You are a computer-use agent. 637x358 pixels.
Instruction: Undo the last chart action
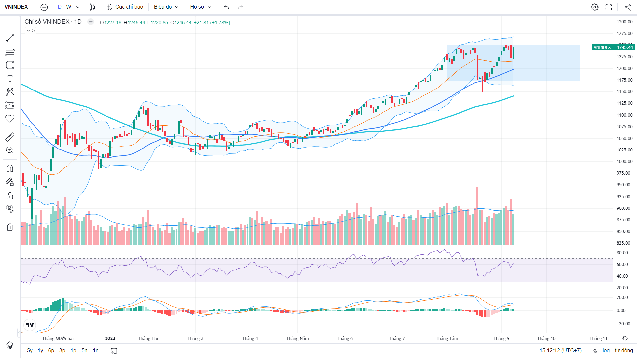tap(226, 7)
